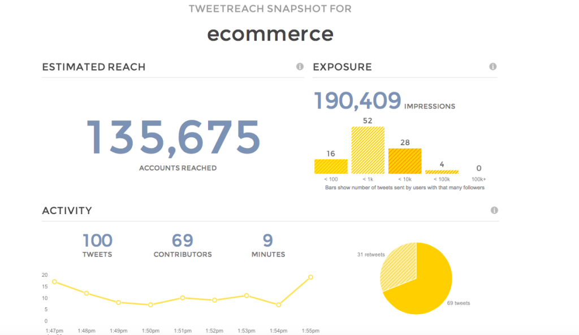Click the '1:47pm' axis label
Screen dimensions: 579x335
54,330
